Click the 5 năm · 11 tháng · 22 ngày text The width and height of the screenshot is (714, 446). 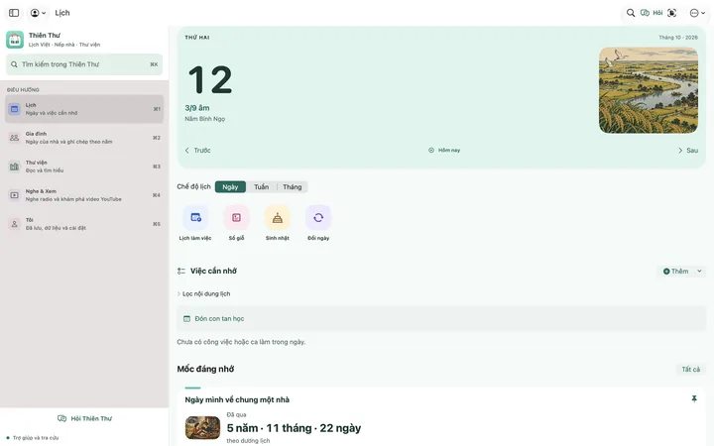point(294,428)
